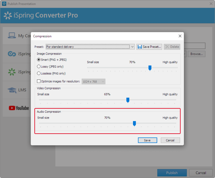This screenshot has height=178, width=215.
Task: Select the YouTube logo tab
Action: coord(19,108)
